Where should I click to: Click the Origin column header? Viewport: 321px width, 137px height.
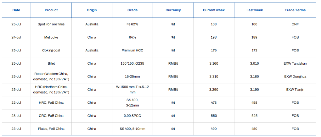point(92,10)
